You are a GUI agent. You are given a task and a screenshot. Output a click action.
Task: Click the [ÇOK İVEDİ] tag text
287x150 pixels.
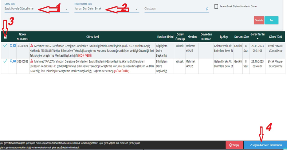click(85, 55)
